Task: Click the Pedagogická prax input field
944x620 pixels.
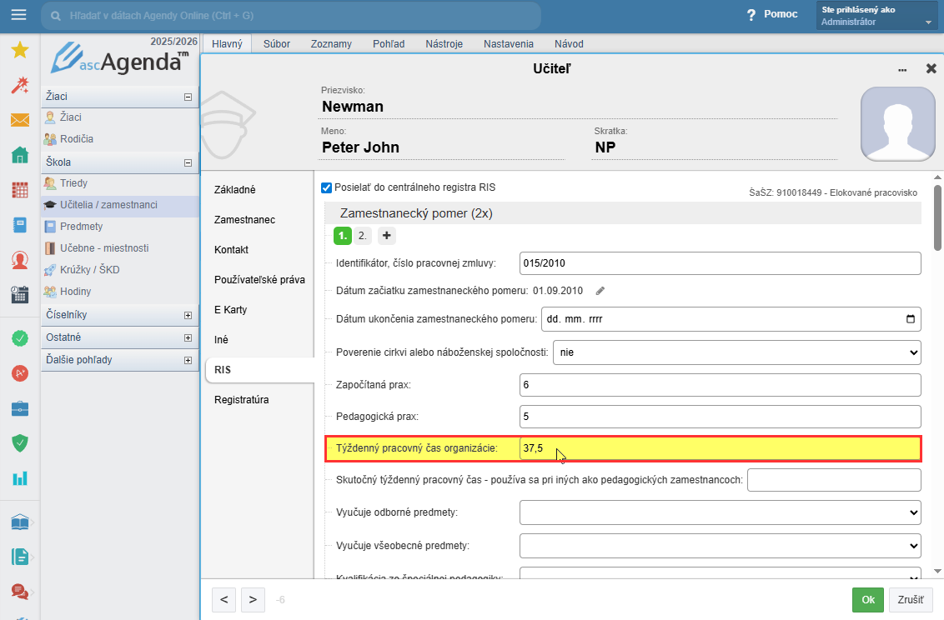Action: point(720,417)
